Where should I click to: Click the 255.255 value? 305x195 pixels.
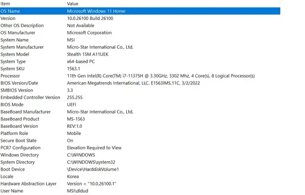(75, 97)
